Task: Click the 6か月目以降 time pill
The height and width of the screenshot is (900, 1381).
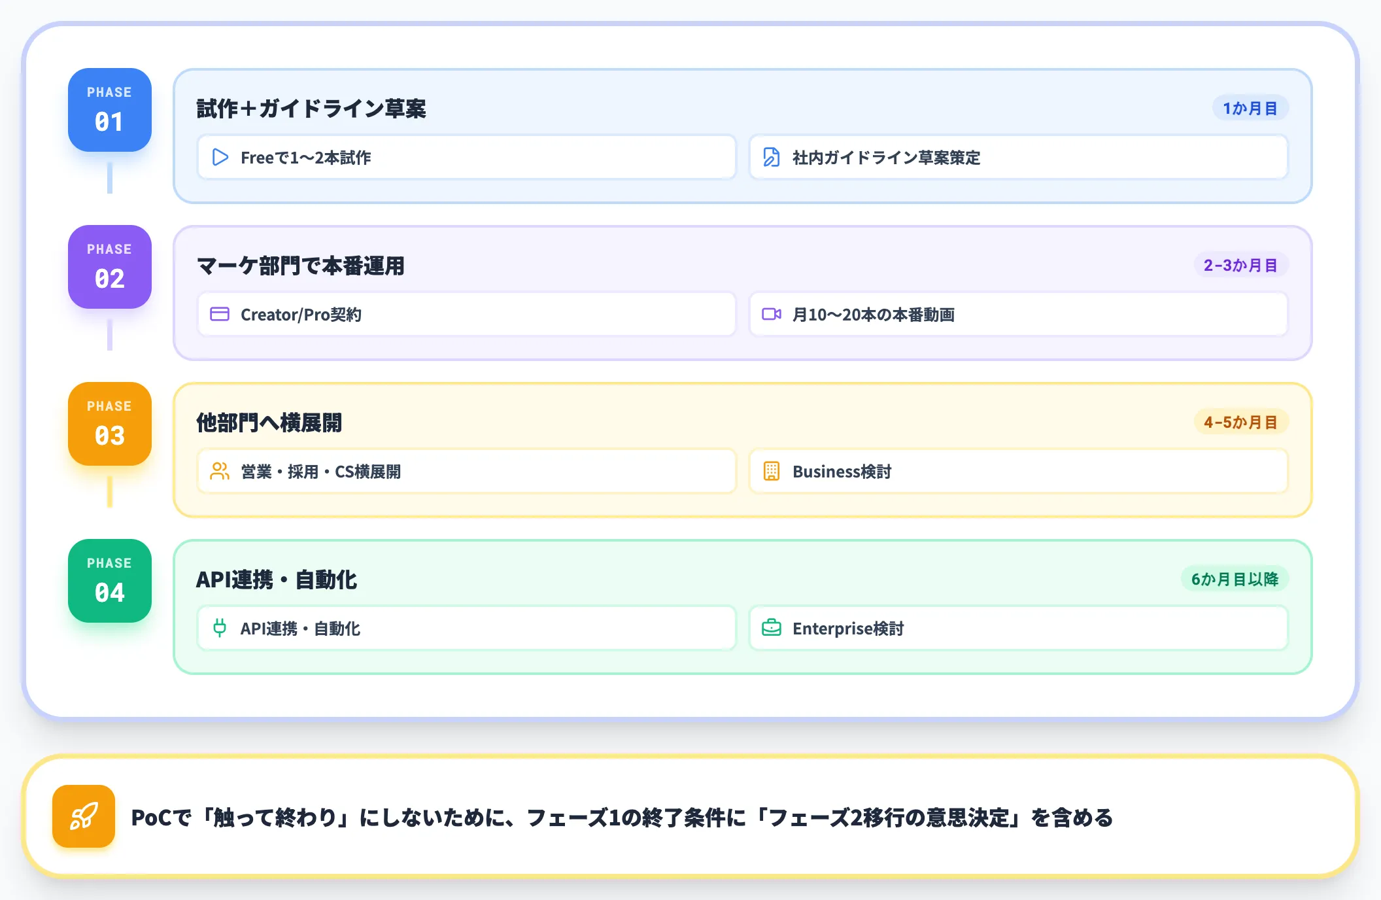Action: tap(1235, 579)
